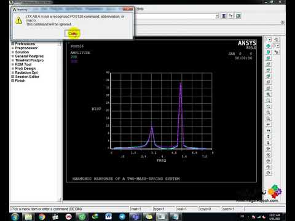This screenshot has height=221, width=295.
Task: Click the Zoom Out magnifier icon
Action: pos(269,118)
